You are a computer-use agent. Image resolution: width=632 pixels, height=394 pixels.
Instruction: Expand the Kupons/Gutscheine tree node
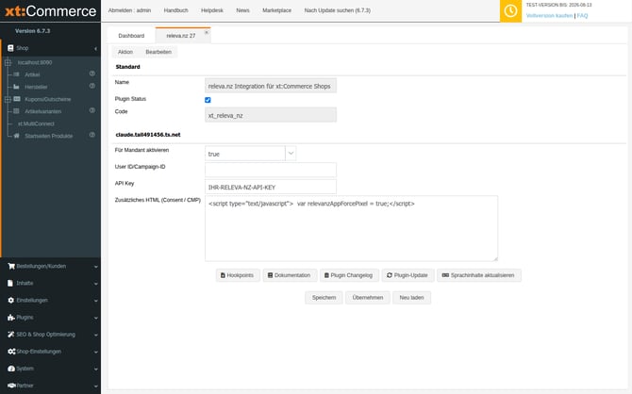[8, 99]
